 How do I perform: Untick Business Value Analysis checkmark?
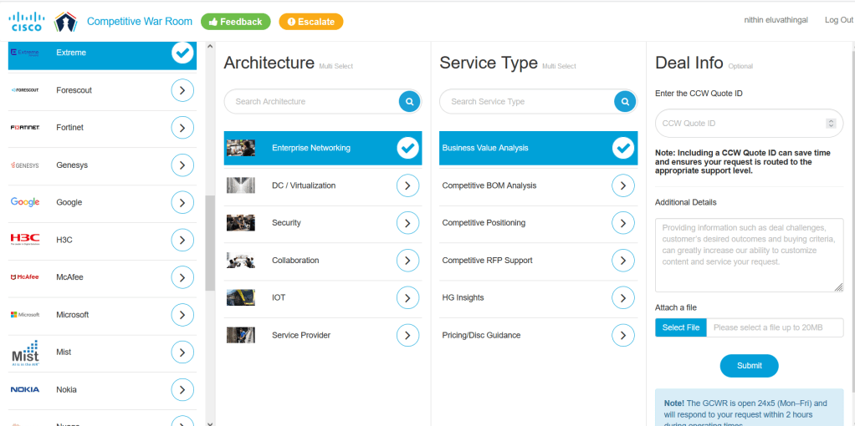coord(623,148)
